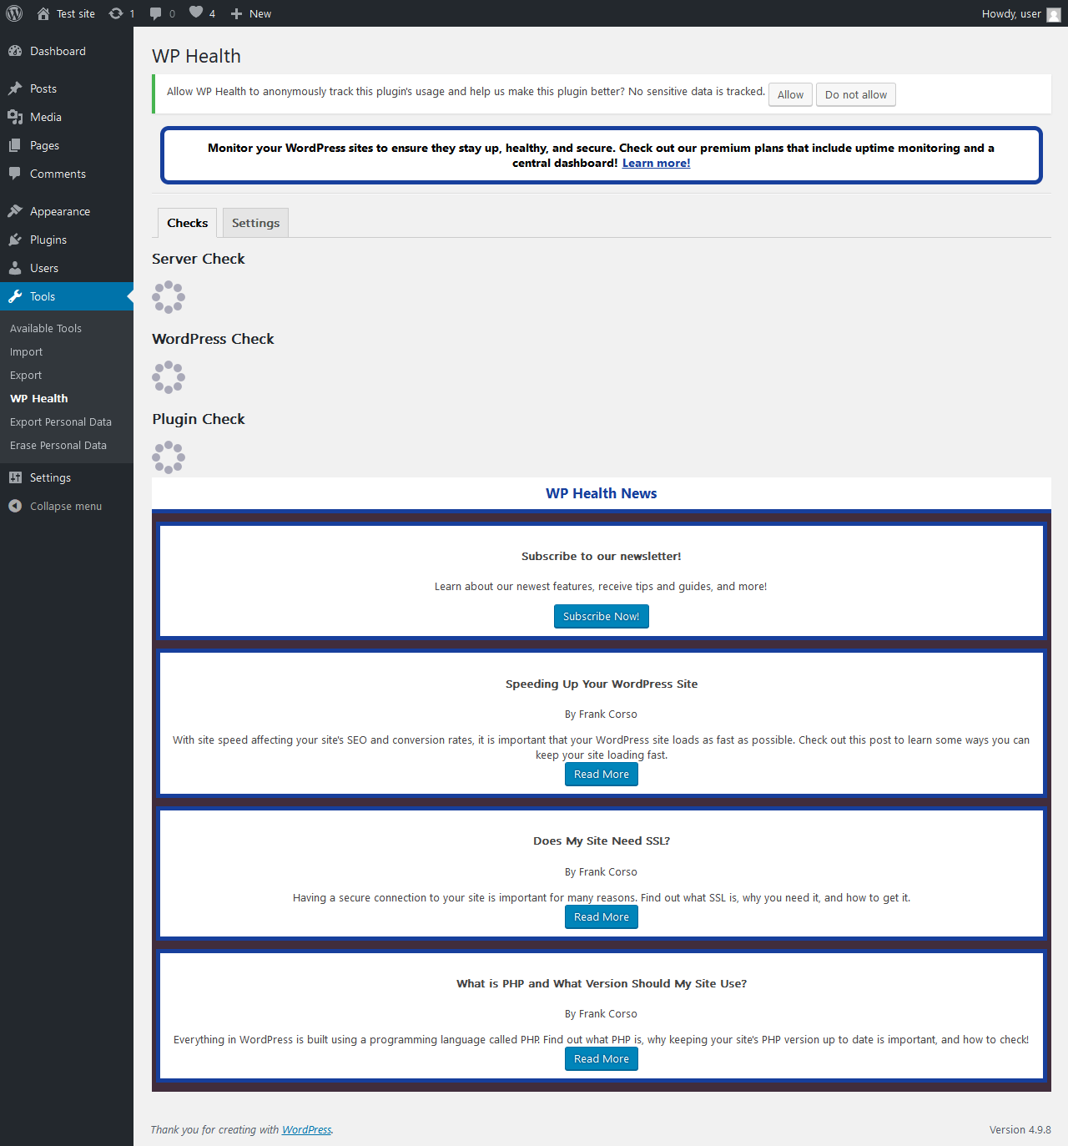Click the Settings sliders icon in sidebar
The width and height of the screenshot is (1068, 1146).
15,477
